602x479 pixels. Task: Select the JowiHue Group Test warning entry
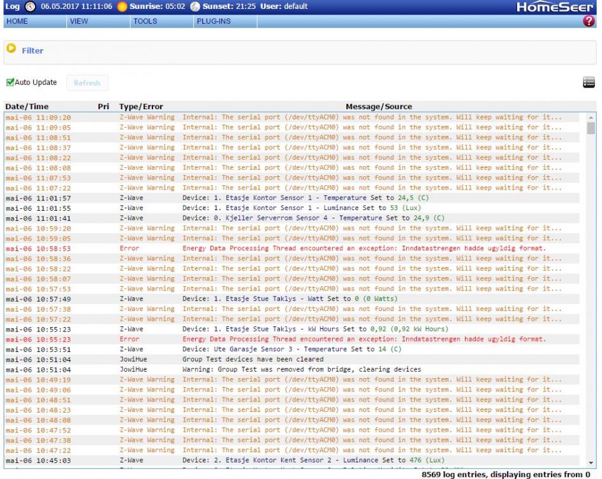[x=301, y=369]
